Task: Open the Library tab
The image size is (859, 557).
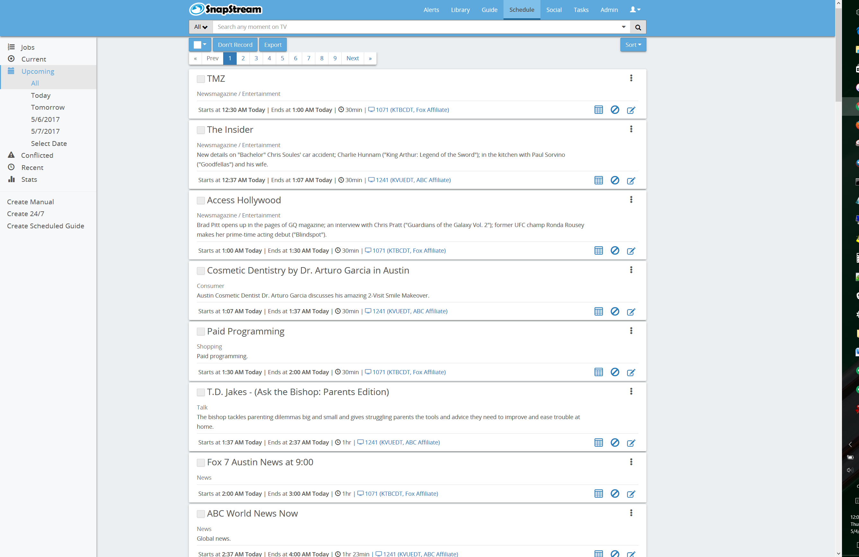Action: pyautogui.click(x=460, y=10)
